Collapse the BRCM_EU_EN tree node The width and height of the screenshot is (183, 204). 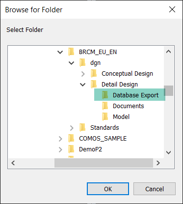click(60, 52)
